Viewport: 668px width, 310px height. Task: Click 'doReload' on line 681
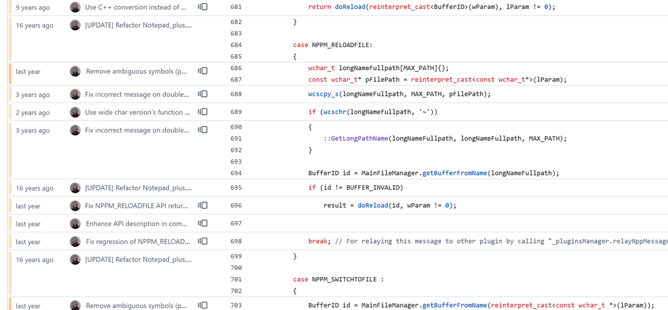350,8
